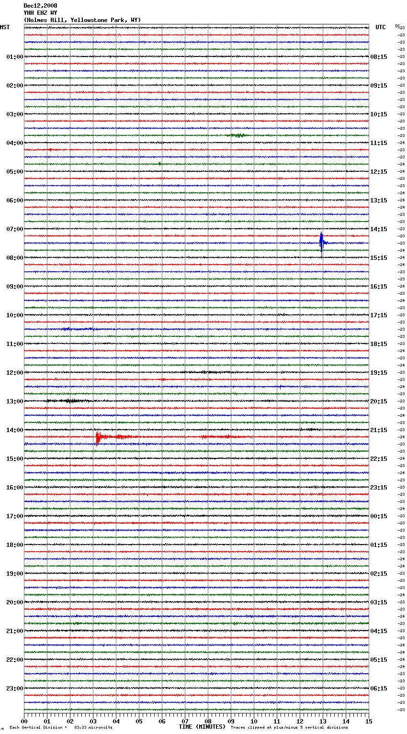The width and height of the screenshot is (407, 734).
Task: Click minute 05 on the time axis
Action: tap(139, 722)
